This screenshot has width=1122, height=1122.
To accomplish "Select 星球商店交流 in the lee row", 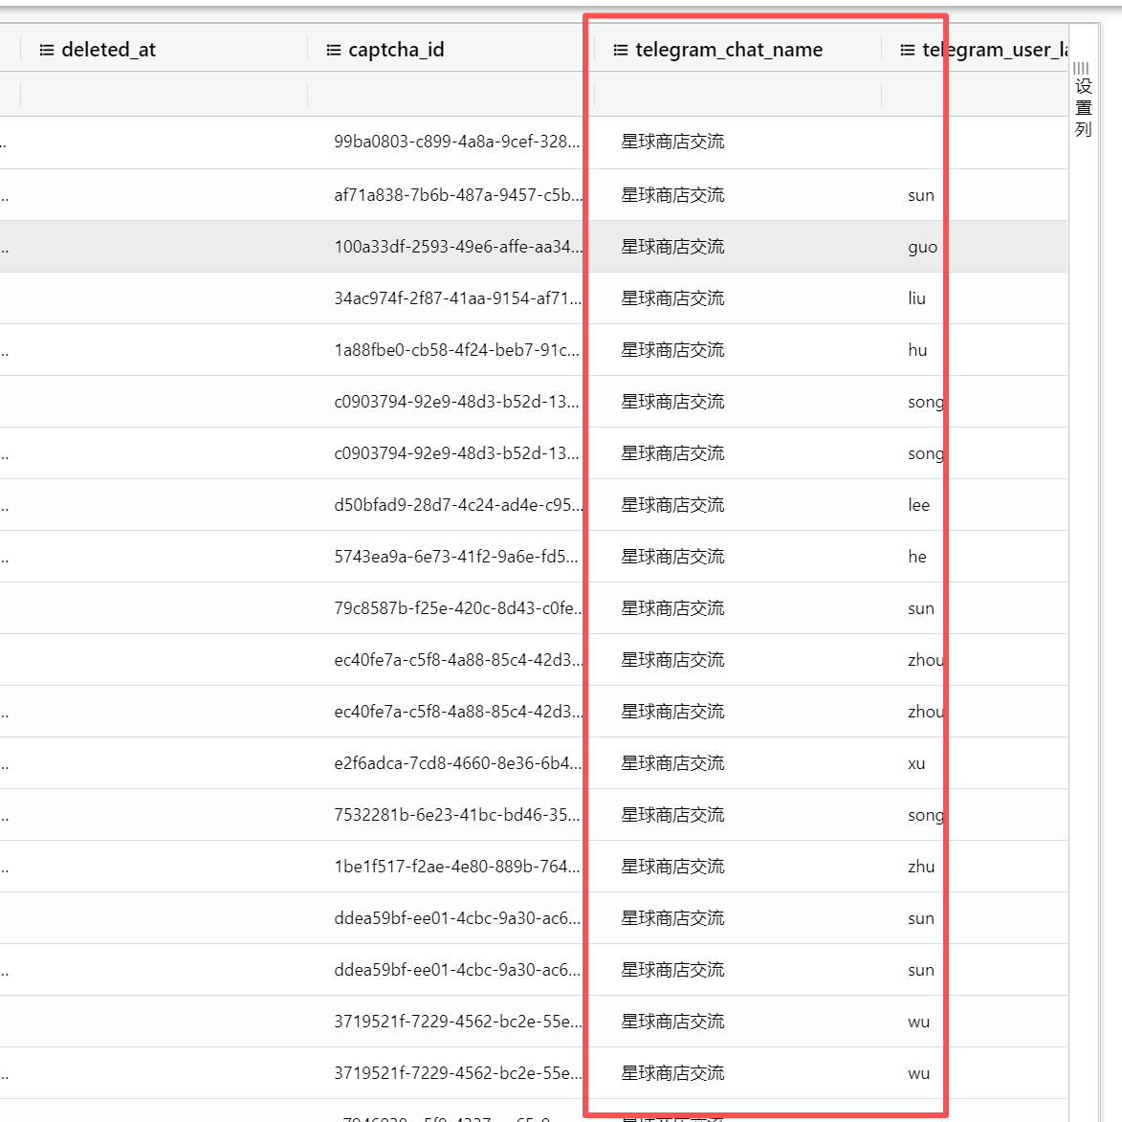I will pyautogui.click(x=672, y=504).
